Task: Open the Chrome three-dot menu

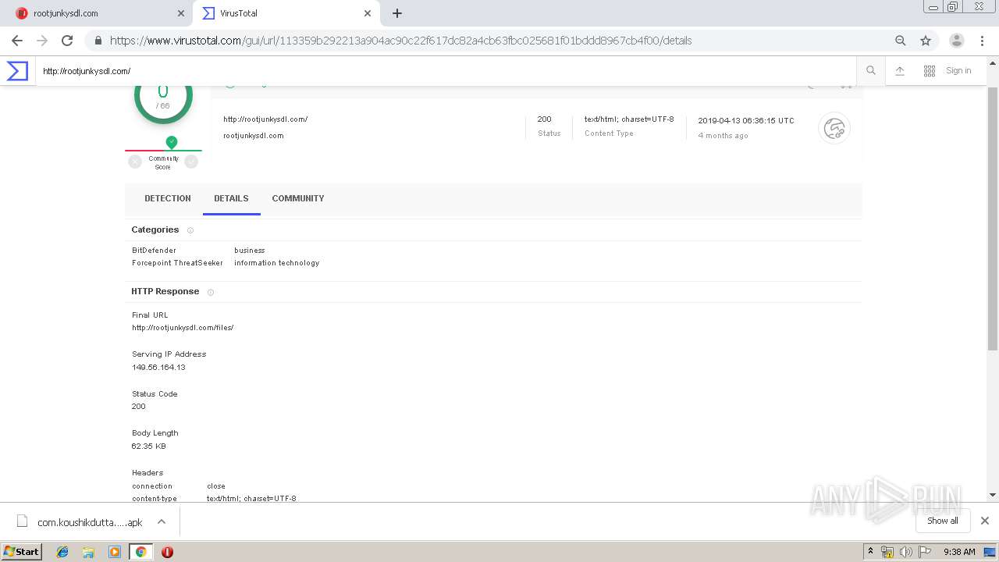Action: (982, 41)
